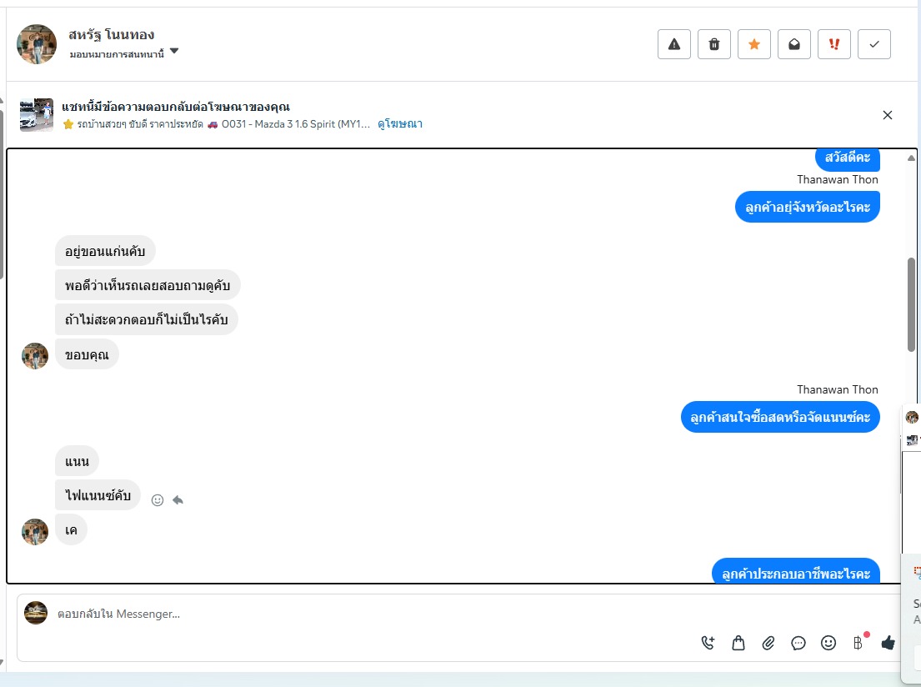Open the ดูโฆษณา link
Viewport: 921px width, 687px height.
pyautogui.click(x=400, y=124)
